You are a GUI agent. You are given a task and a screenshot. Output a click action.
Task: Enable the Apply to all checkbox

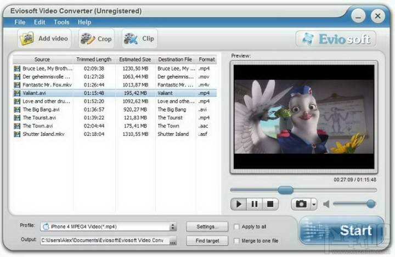pyautogui.click(x=236, y=226)
